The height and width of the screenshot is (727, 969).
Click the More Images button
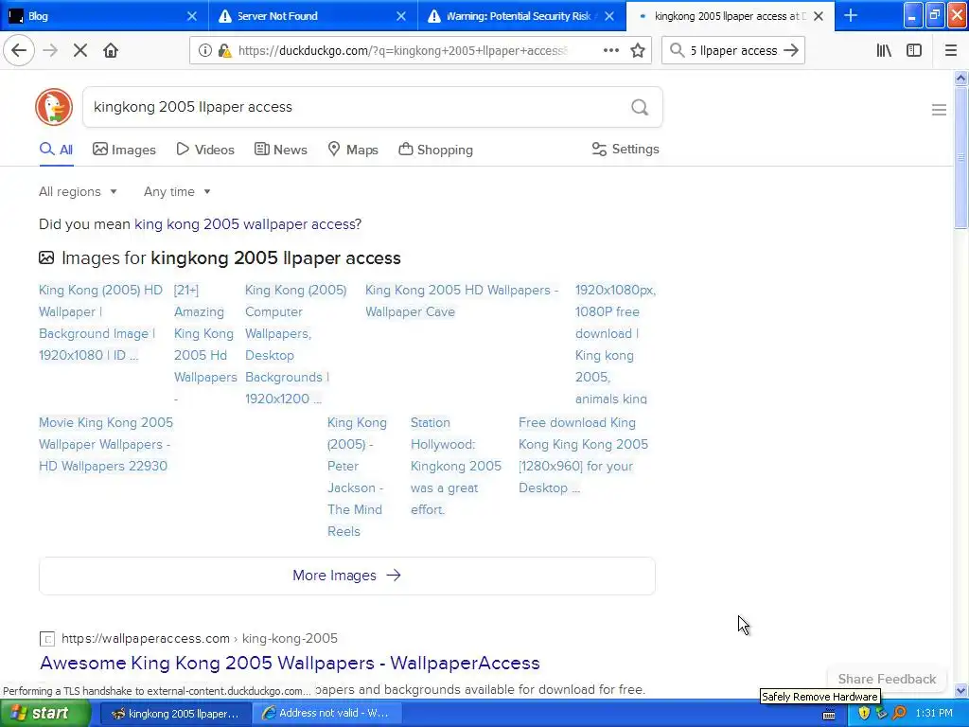coord(346,576)
